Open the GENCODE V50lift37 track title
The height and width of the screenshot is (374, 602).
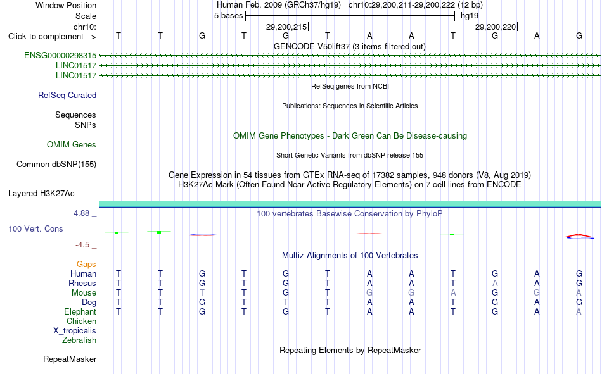click(x=350, y=46)
